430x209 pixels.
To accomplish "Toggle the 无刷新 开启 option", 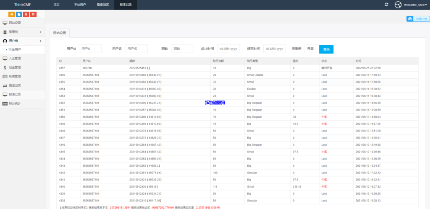I will click(311, 49).
